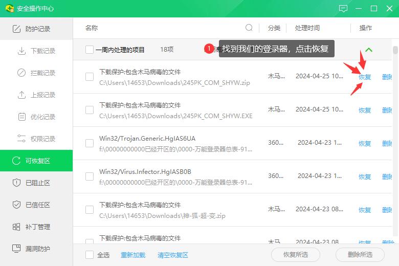Click the patch management grid icon
Image resolution: width=399 pixels, height=266 pixels.
(16, 227)
